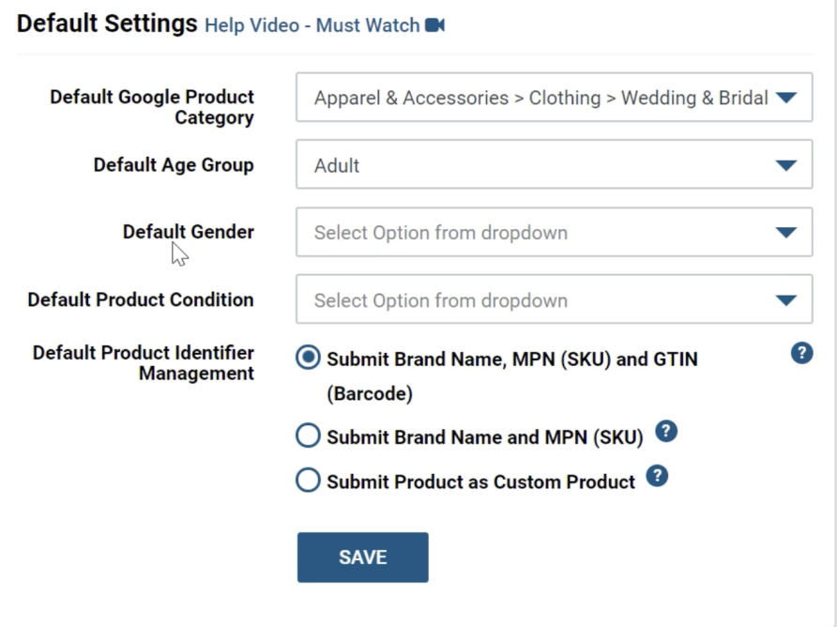Click the Google Product Category dropdown arrow
Viewport: 837px width, 627px height.
coord(786,98)
